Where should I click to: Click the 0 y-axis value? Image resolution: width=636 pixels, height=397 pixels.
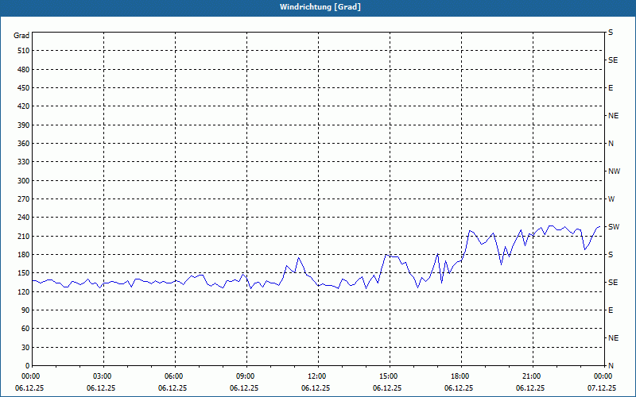coord(28,366)
